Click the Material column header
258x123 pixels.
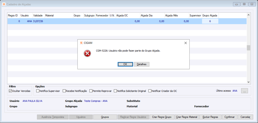[59, 15]
